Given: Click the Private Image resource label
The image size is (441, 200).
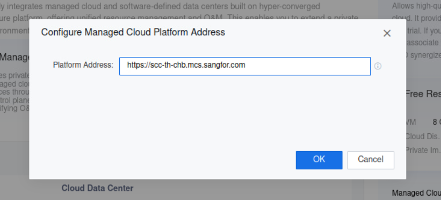Looking at the screenshot, I should tap(423, 150).
